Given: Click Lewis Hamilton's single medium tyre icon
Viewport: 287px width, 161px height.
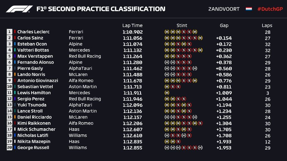Looking at the screenshot, I should (x=167, y=93).
